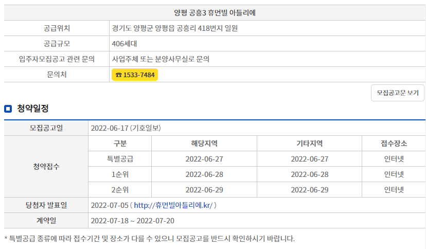426x249 pixels.
Task: Select 해당지역 date for 특별공급 row
Action: (204, 159)
